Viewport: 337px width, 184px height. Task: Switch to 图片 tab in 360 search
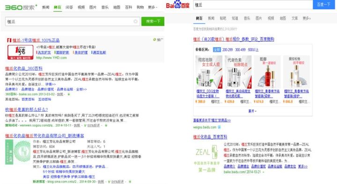pyautogui.click(x=93, y=7)
